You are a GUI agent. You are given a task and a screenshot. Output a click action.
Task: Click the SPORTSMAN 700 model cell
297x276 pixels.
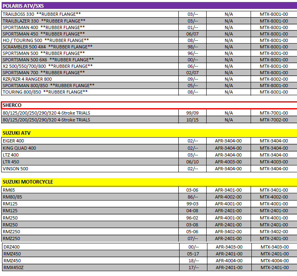[x=90, y=73]
